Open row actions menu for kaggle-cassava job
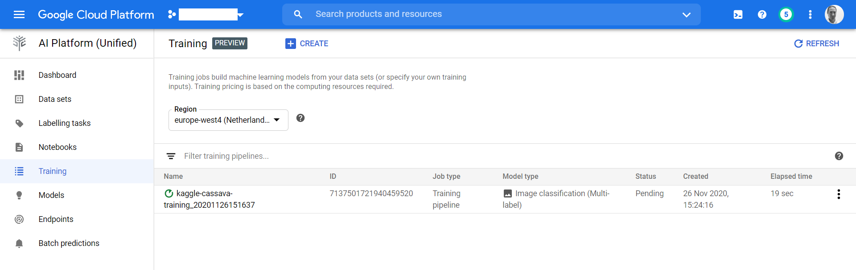This screenshot has width=856, height=270. 839,194
